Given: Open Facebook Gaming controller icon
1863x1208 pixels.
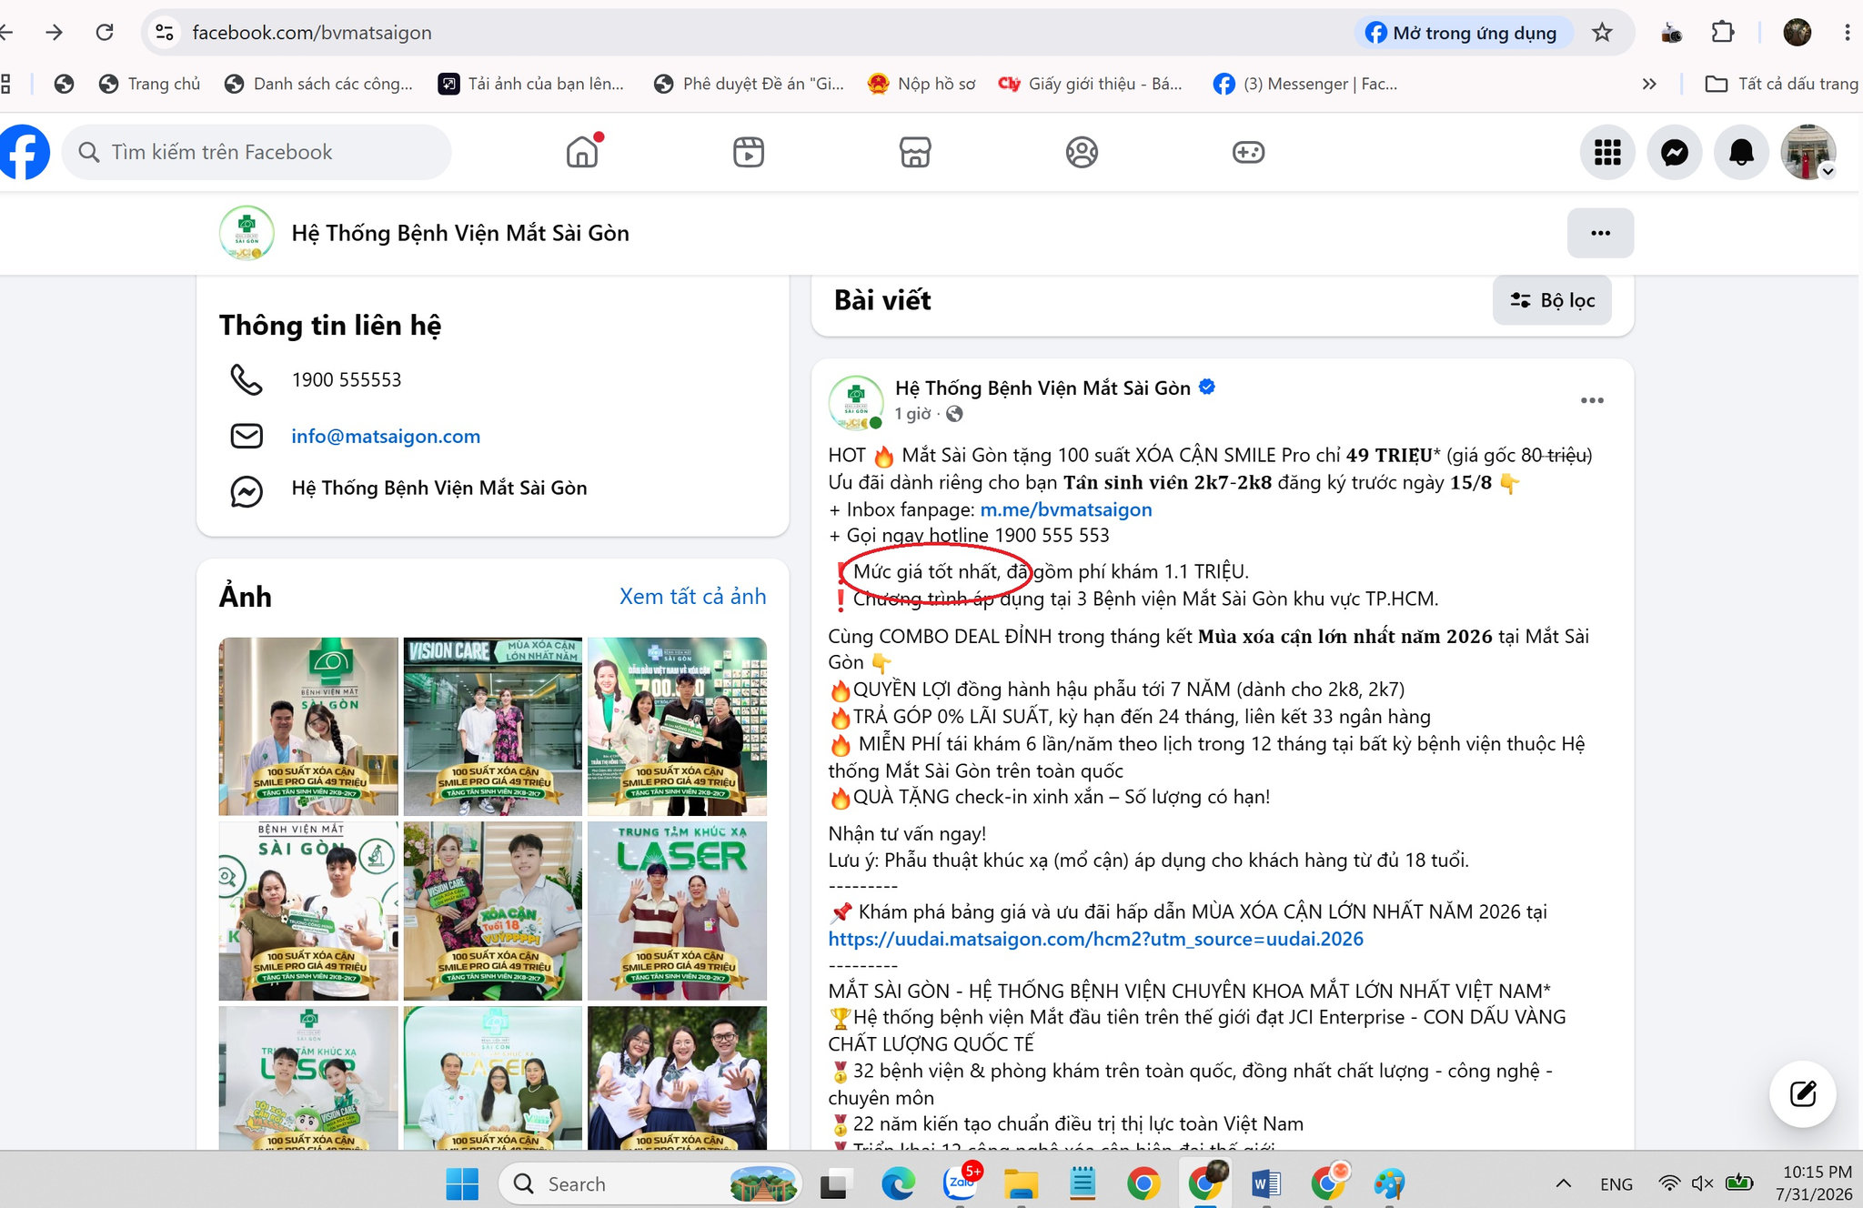Looking at the screenshot, I should [1248, 152].
